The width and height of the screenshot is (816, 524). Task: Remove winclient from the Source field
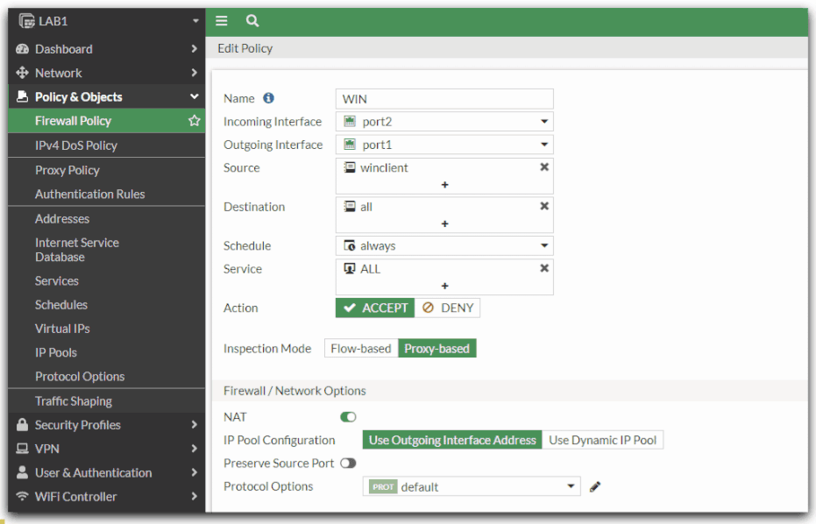pos(544,167)
